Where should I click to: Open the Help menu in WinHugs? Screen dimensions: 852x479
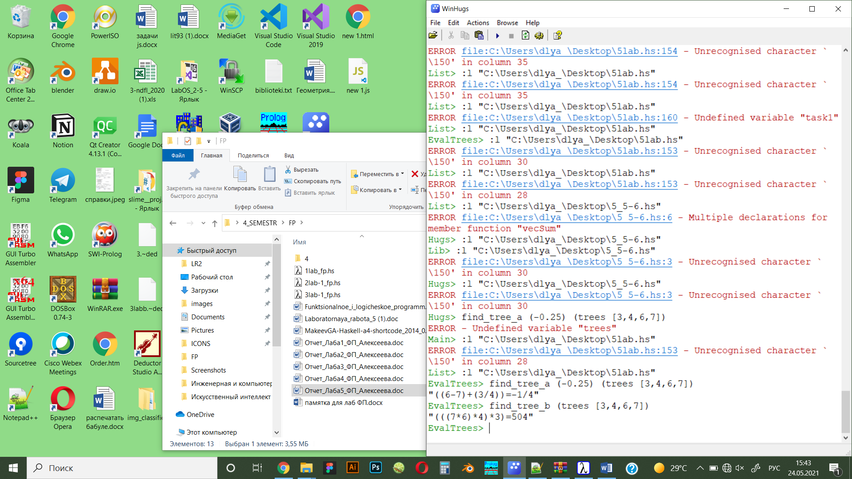pyautogui.click(x=532, y=23)
